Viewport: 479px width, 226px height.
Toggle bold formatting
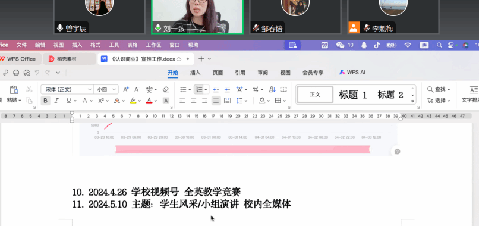coord(46,101)
